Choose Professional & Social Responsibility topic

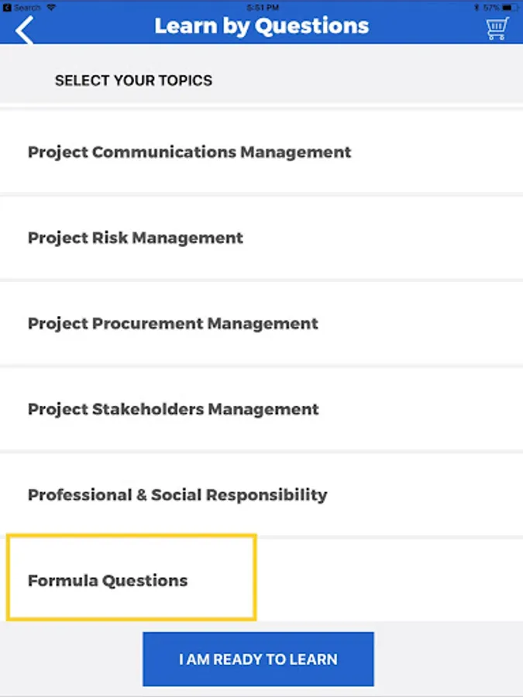(177, 495)
